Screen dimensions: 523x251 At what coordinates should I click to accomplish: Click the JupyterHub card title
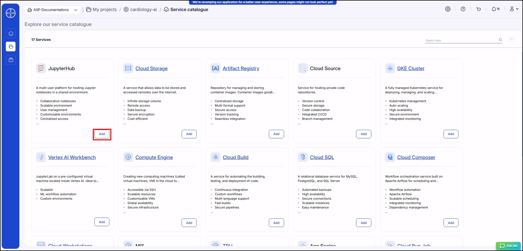(61, 68)
